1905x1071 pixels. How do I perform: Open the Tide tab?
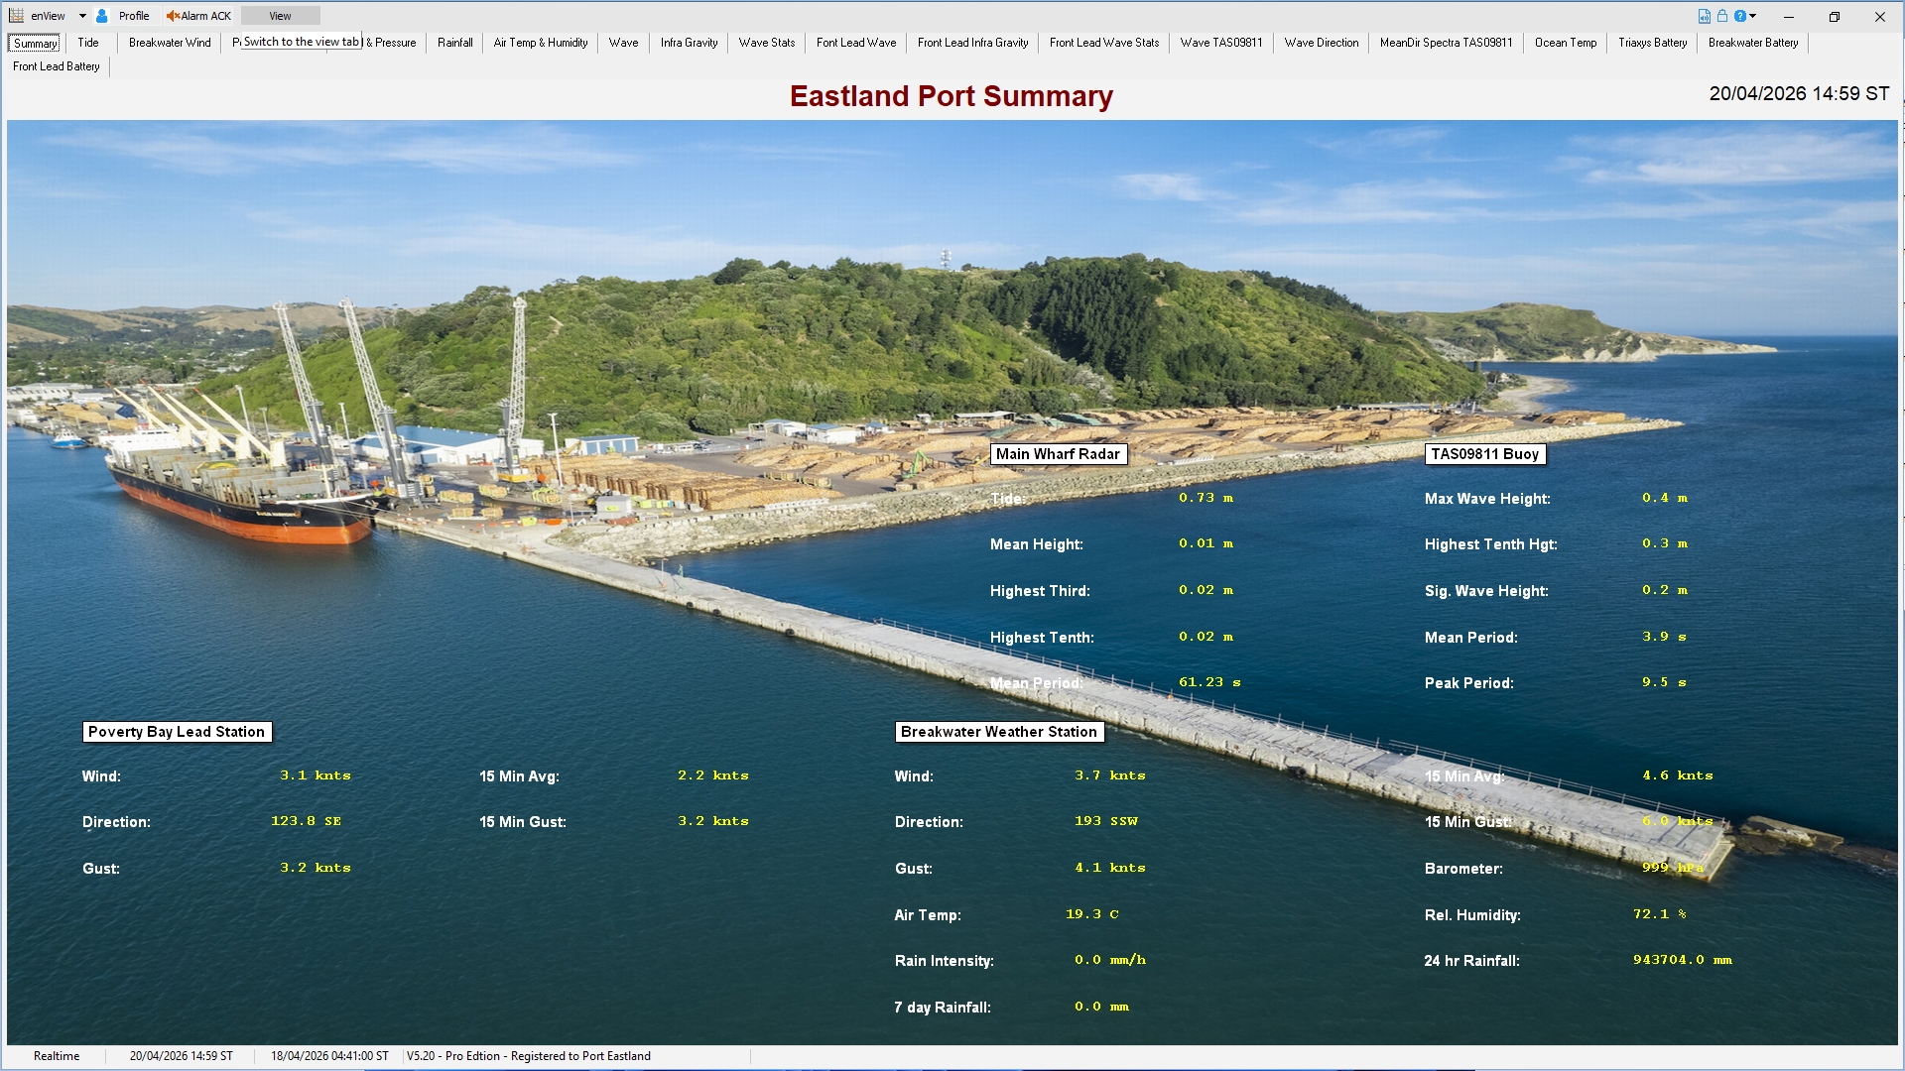coord(88,43)
